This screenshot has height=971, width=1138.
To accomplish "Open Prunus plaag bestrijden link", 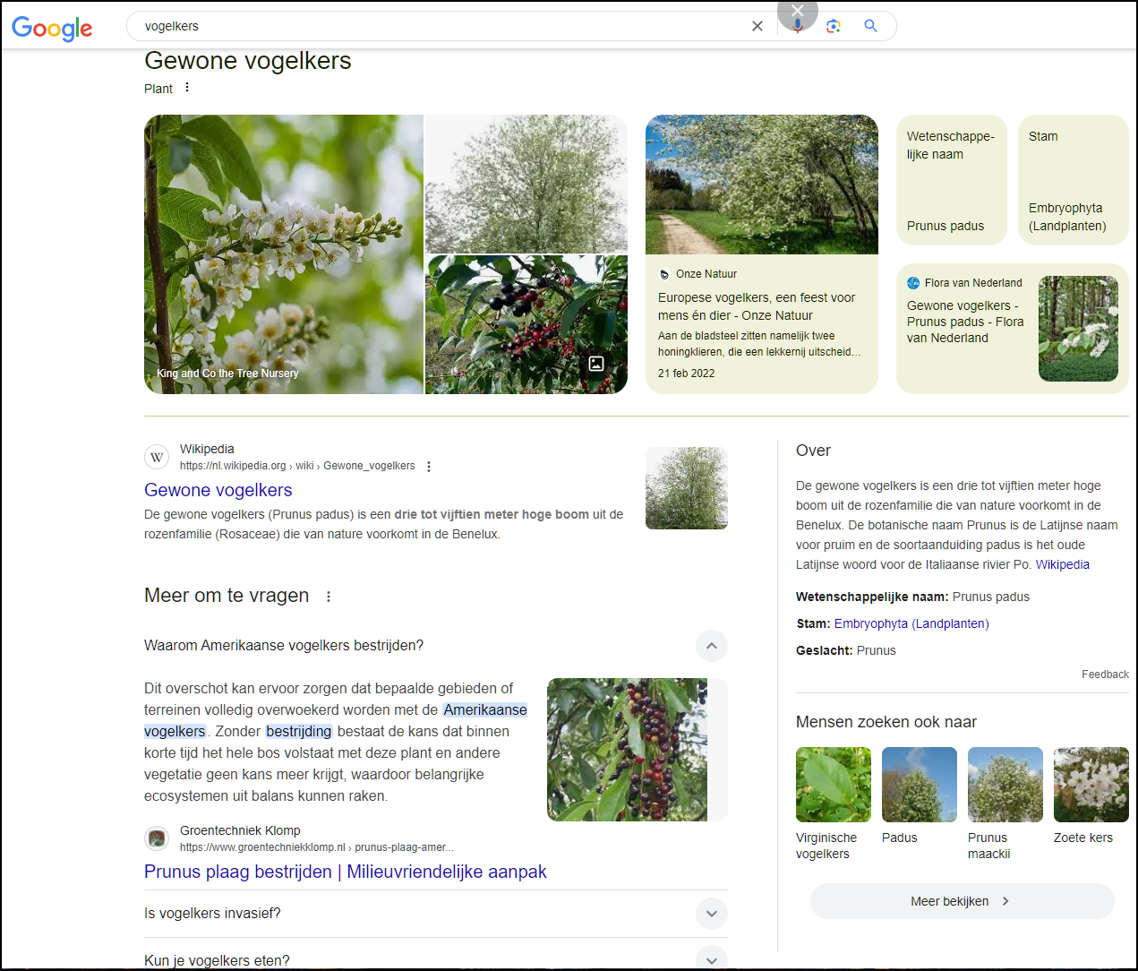I will tap(345, 872).
